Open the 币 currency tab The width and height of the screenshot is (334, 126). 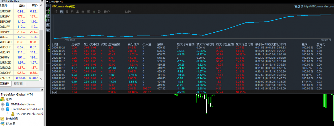(88, 12)
